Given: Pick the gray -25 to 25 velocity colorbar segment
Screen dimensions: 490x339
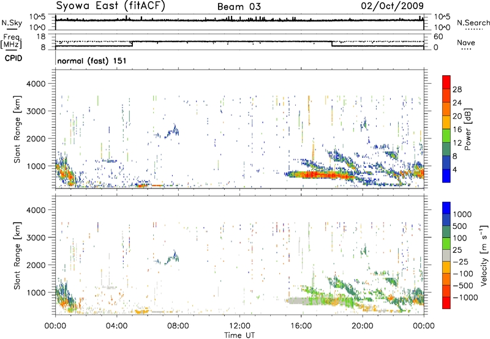Looking at the screenshot, I should point(447,256).
